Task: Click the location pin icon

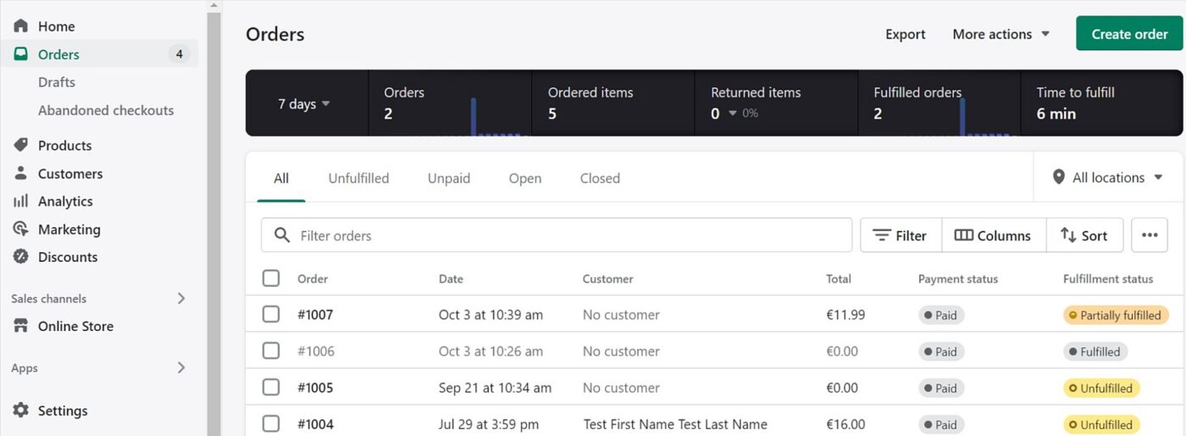Action: [1058, 178]
